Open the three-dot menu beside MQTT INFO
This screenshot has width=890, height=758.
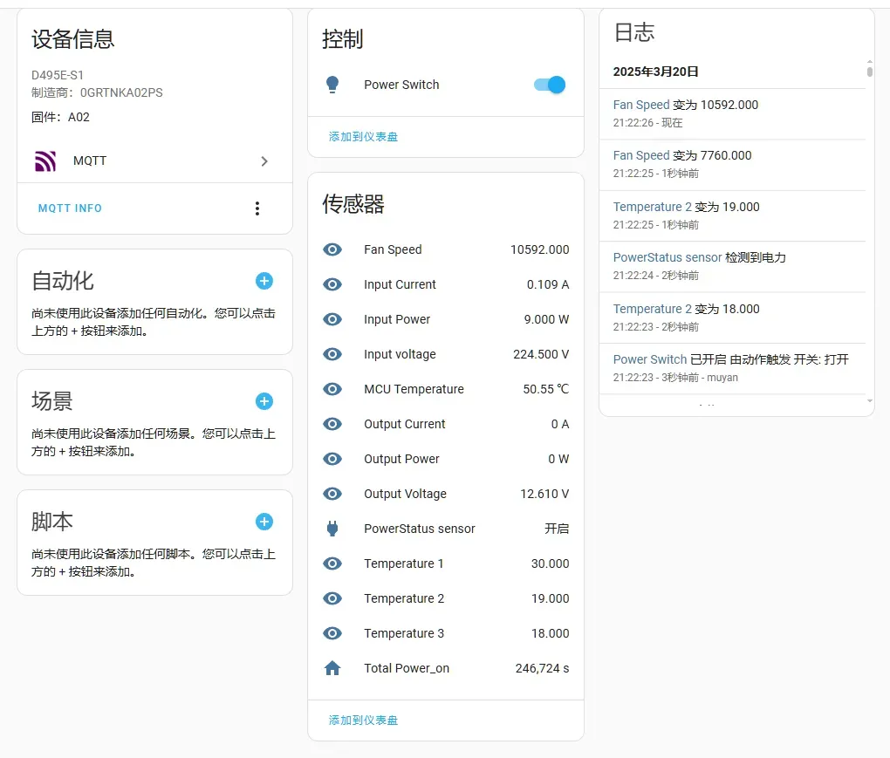coord(257,208)
